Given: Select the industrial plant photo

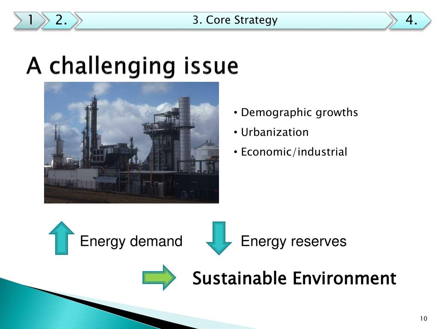Looking at the screenshot, I should click(132, 142).
